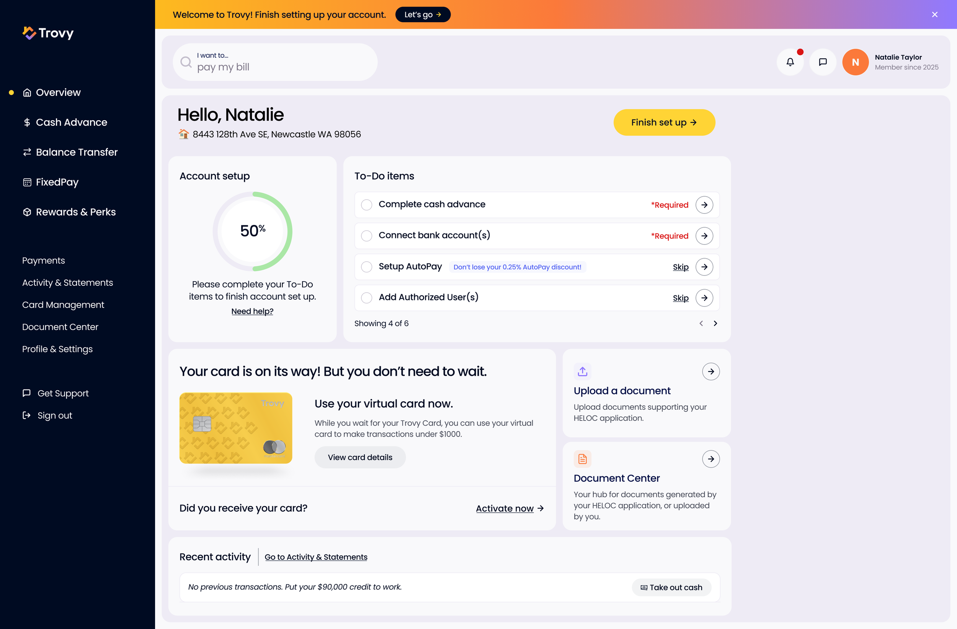The width and height of the screenshot is (957, 629).
Task: Click Natalie Taylor's avatar
Action: point(855,62)
